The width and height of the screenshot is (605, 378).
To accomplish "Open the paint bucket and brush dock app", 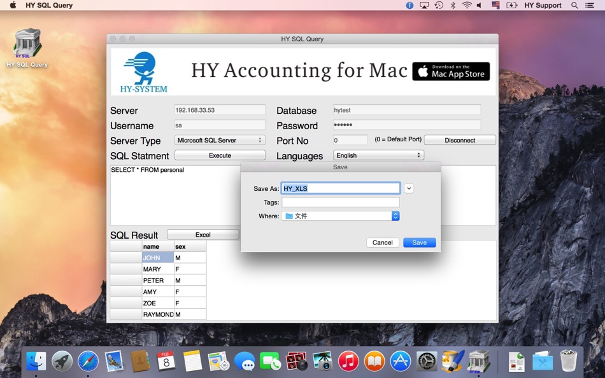I will tap(453, 361).
